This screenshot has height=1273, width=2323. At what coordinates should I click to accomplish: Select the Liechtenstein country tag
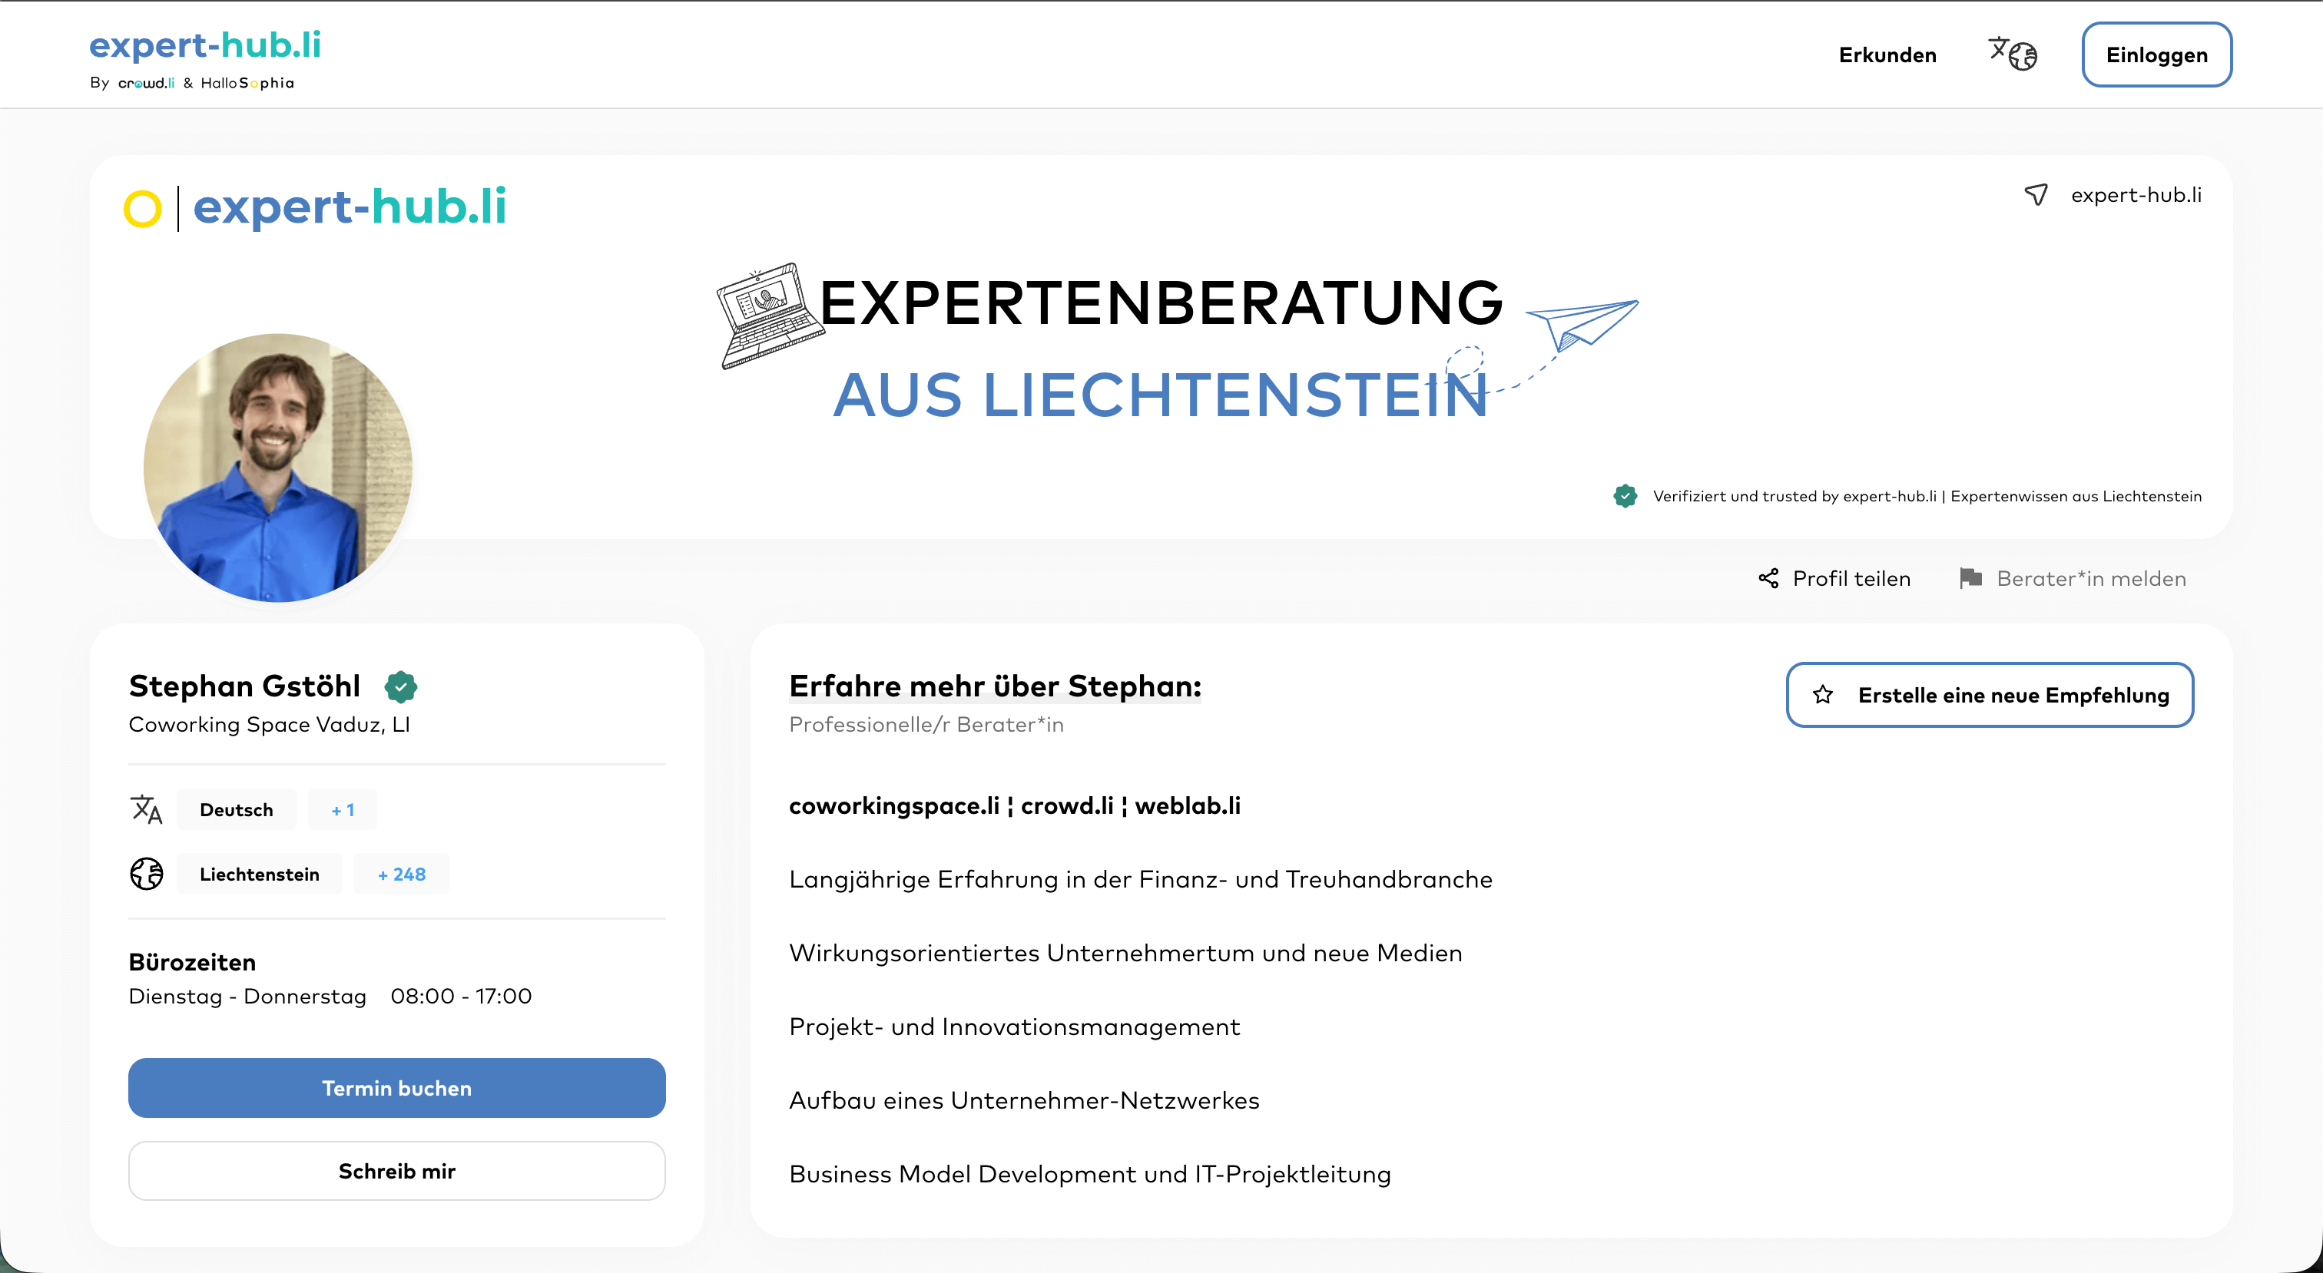pyautogui.click(x=260, y=874)
